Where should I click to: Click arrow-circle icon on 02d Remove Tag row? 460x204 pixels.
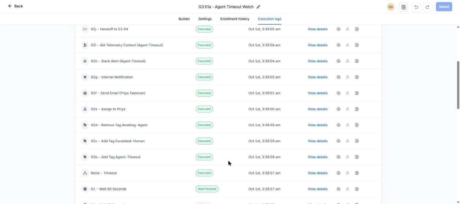point(357,125)
